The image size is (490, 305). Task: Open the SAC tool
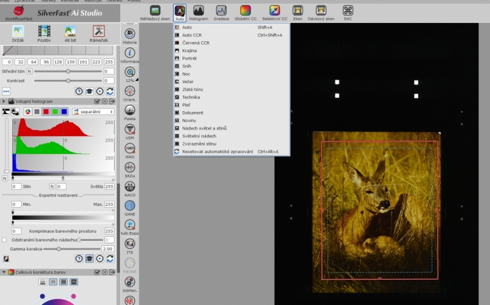click(x=347, y=11)
